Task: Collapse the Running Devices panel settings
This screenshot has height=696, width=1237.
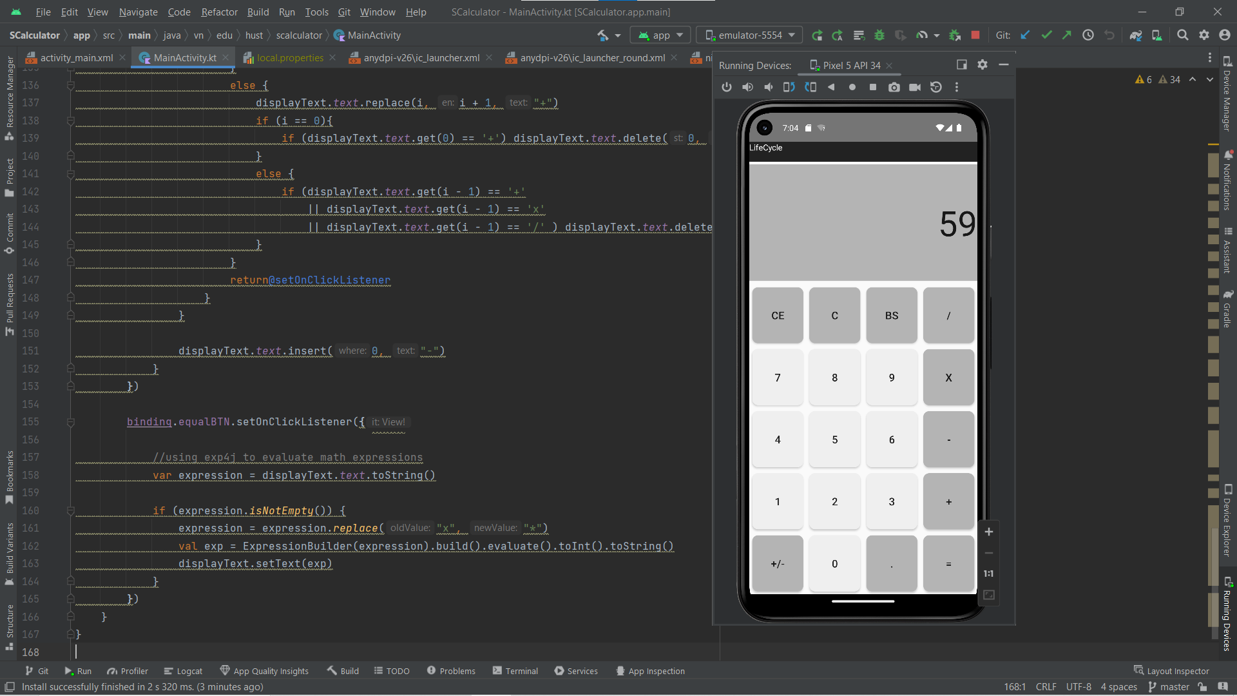Action: click(1004, 64)
